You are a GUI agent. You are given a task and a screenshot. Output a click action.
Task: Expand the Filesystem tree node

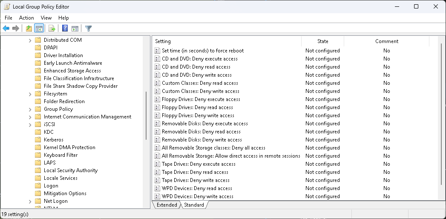tap(30, 94)
